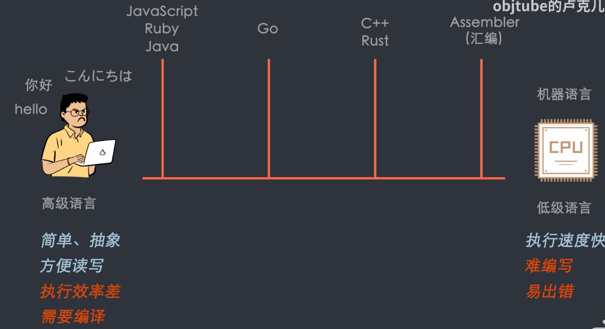Screen dimensions: 605x329
Task: Select the 高级语言 caption under the programmer
Action: (69, 204)
